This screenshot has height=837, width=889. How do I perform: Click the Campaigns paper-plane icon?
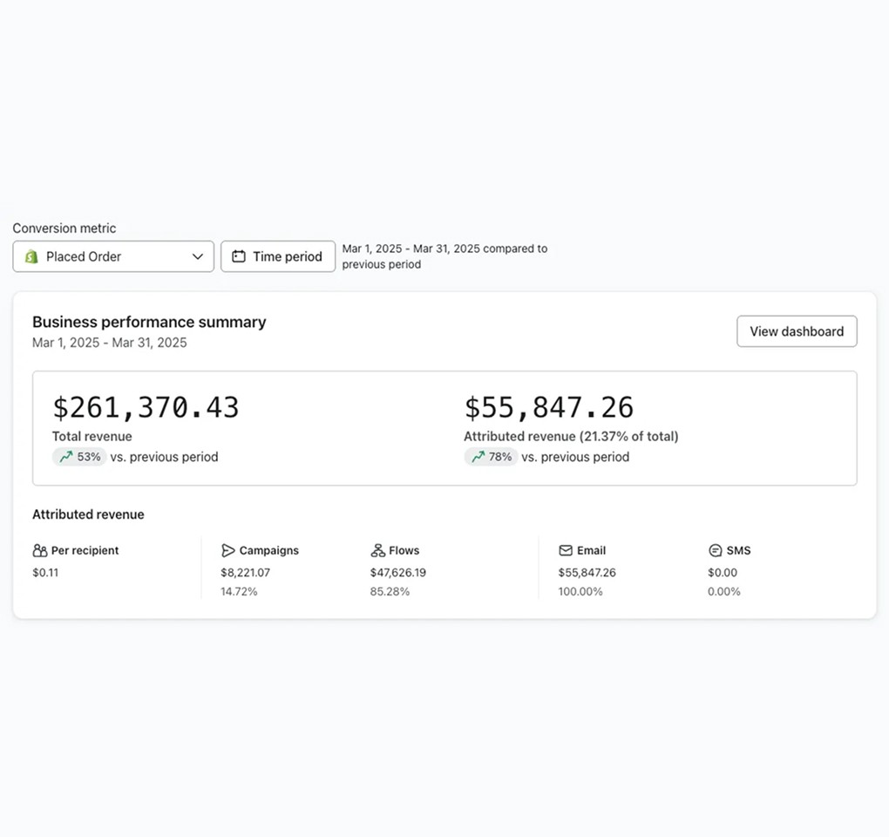[x=227, y=551]
